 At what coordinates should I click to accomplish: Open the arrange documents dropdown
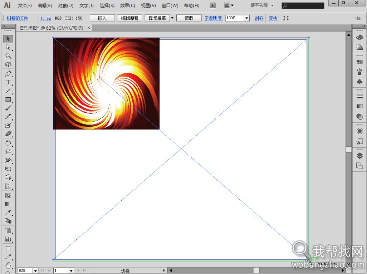[229, 5]
